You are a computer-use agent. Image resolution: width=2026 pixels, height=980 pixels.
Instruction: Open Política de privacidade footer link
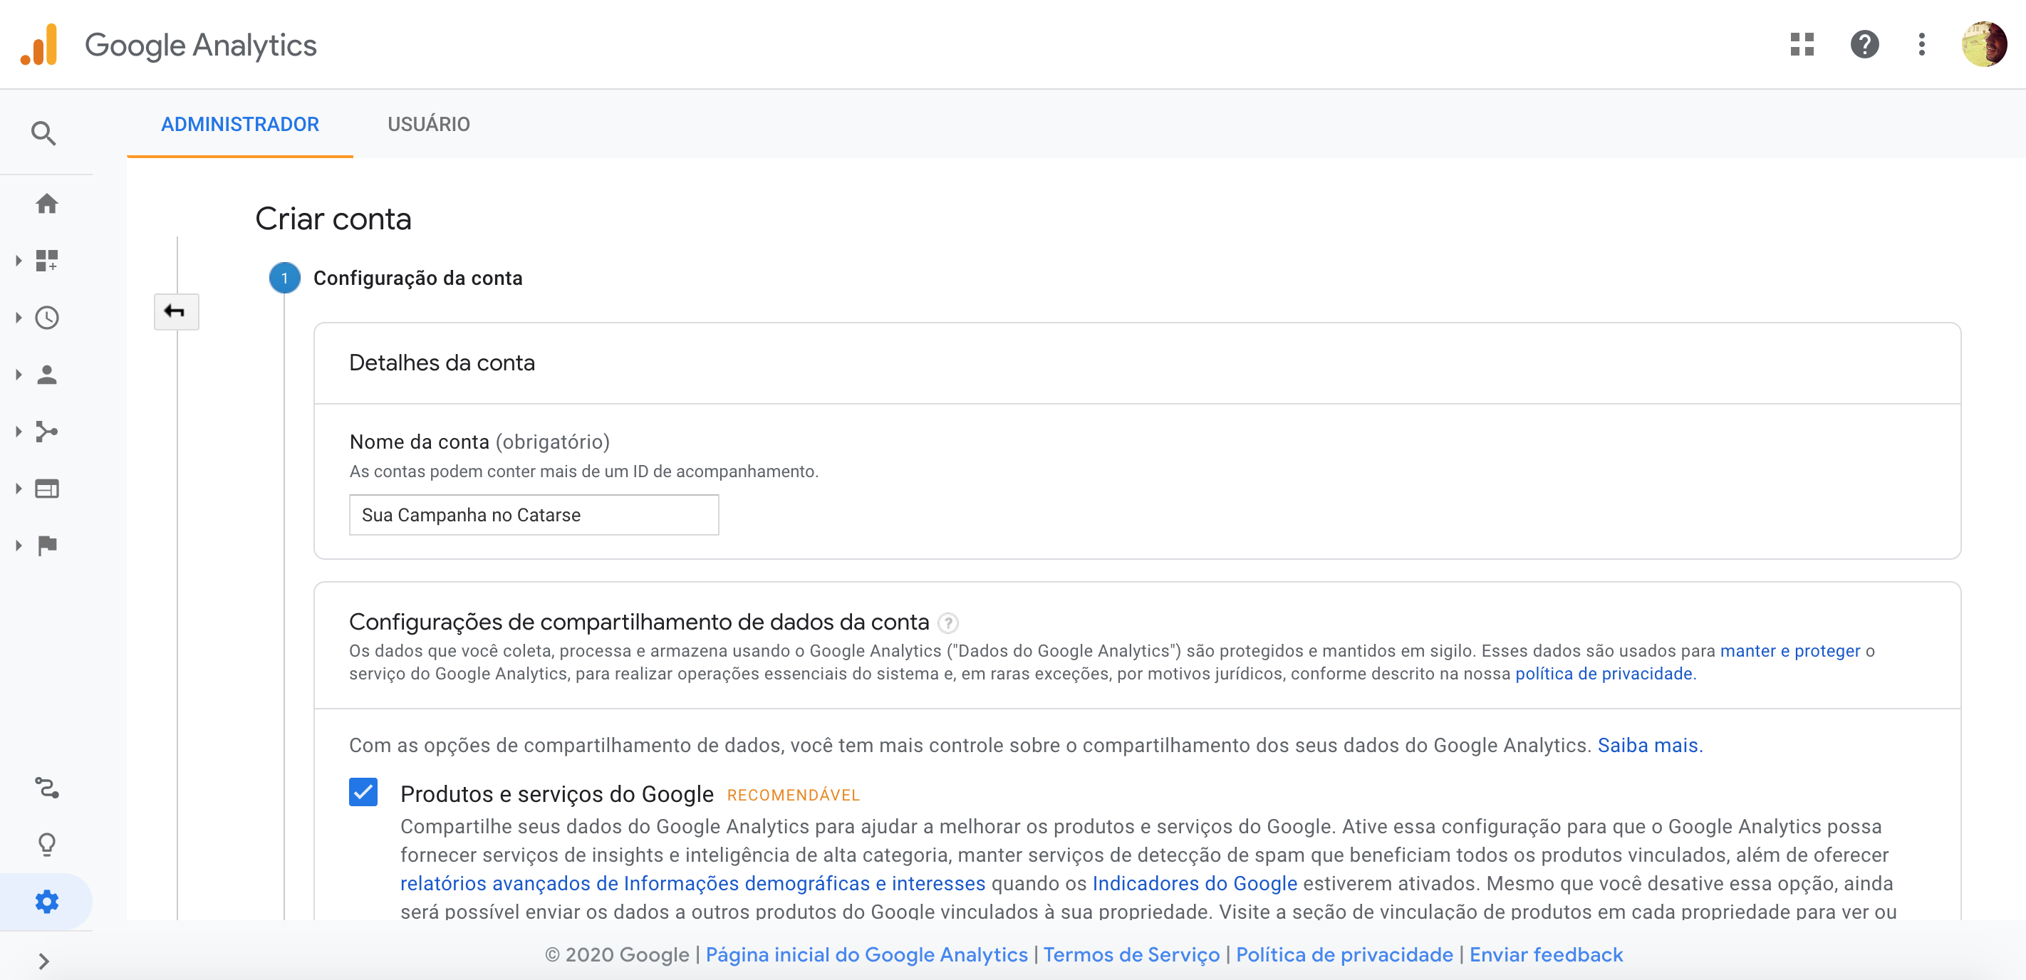(1344, 954)
